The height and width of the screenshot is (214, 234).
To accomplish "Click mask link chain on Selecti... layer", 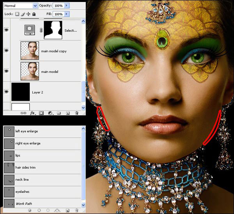I will 41,30.
